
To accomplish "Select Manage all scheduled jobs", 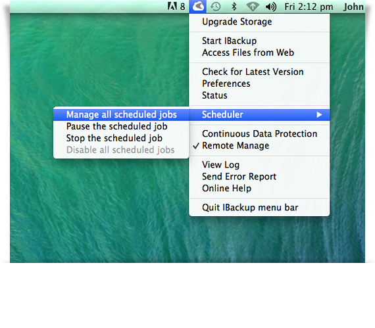I will coord(121,114).
